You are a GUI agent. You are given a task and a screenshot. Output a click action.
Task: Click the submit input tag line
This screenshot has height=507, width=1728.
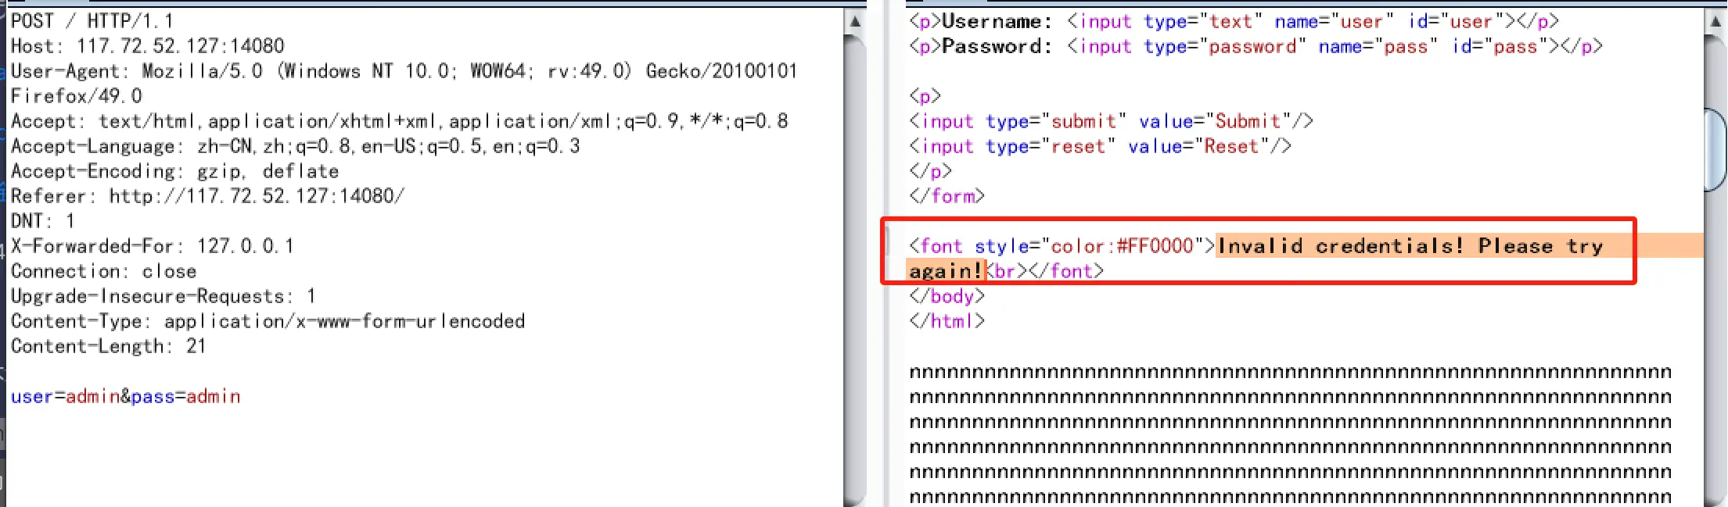pos(1111,121)
